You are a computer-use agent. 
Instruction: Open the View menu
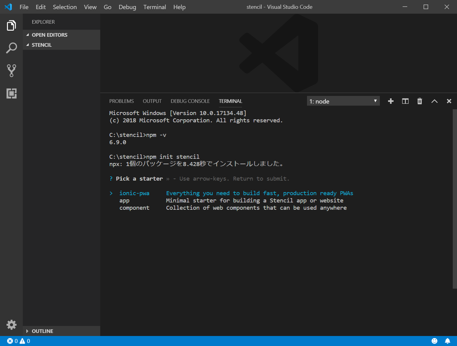(x=90, y=7)
